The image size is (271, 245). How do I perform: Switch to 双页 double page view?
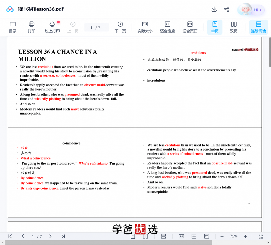(x=234, y=27)
